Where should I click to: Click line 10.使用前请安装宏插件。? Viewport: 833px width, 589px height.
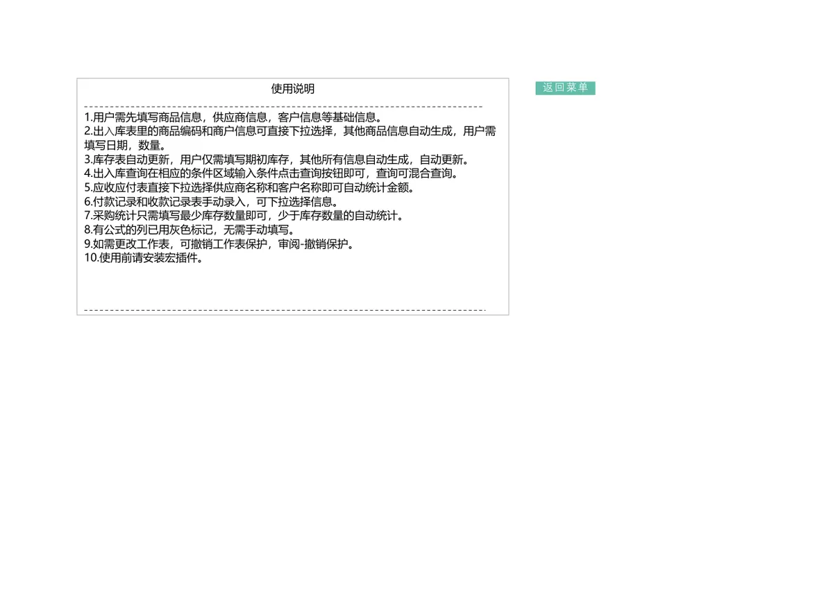tap(145, 258)
